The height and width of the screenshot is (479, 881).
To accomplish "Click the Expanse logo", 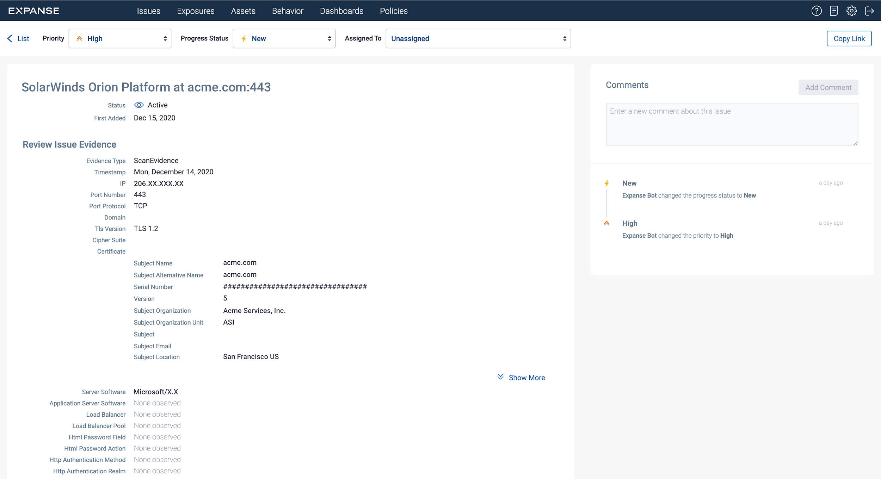I will (34, 11).
